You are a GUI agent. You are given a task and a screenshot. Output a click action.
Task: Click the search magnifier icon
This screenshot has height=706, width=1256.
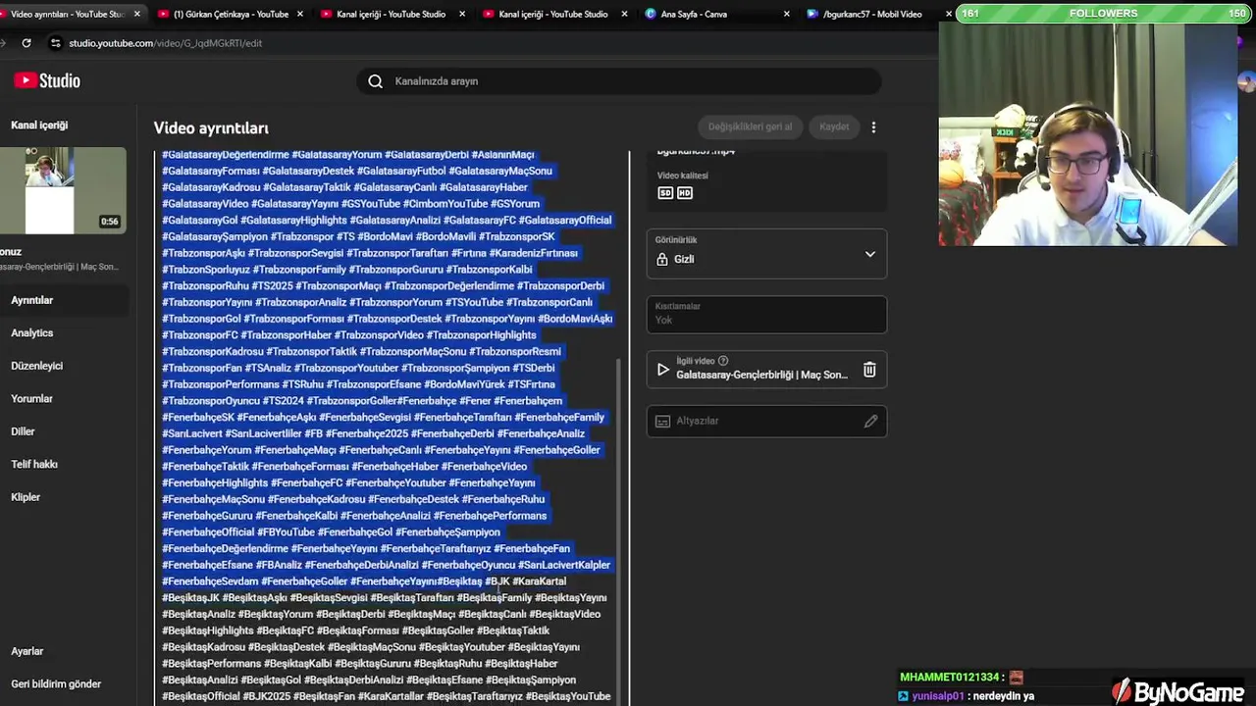click(375, 81)
